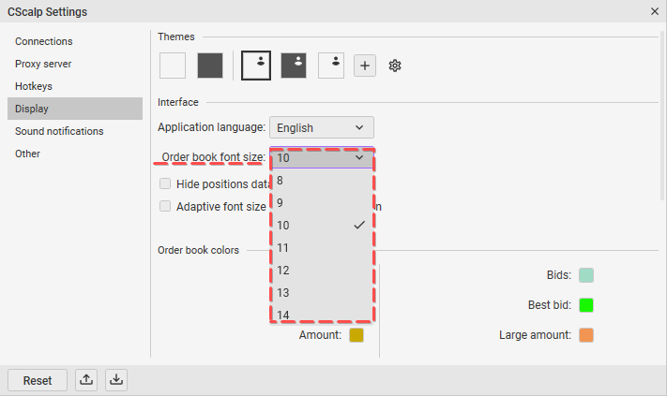Select font size 14 from list
Viewport: 667px width, 396px height.
(322, 314)
